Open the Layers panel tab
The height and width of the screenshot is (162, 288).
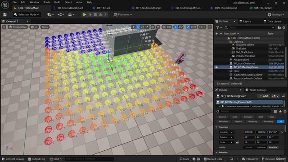tap(247, 21)
